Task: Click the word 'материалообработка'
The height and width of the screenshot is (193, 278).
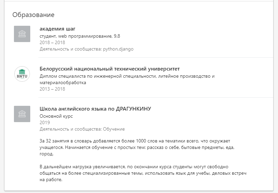Action: 63,82
